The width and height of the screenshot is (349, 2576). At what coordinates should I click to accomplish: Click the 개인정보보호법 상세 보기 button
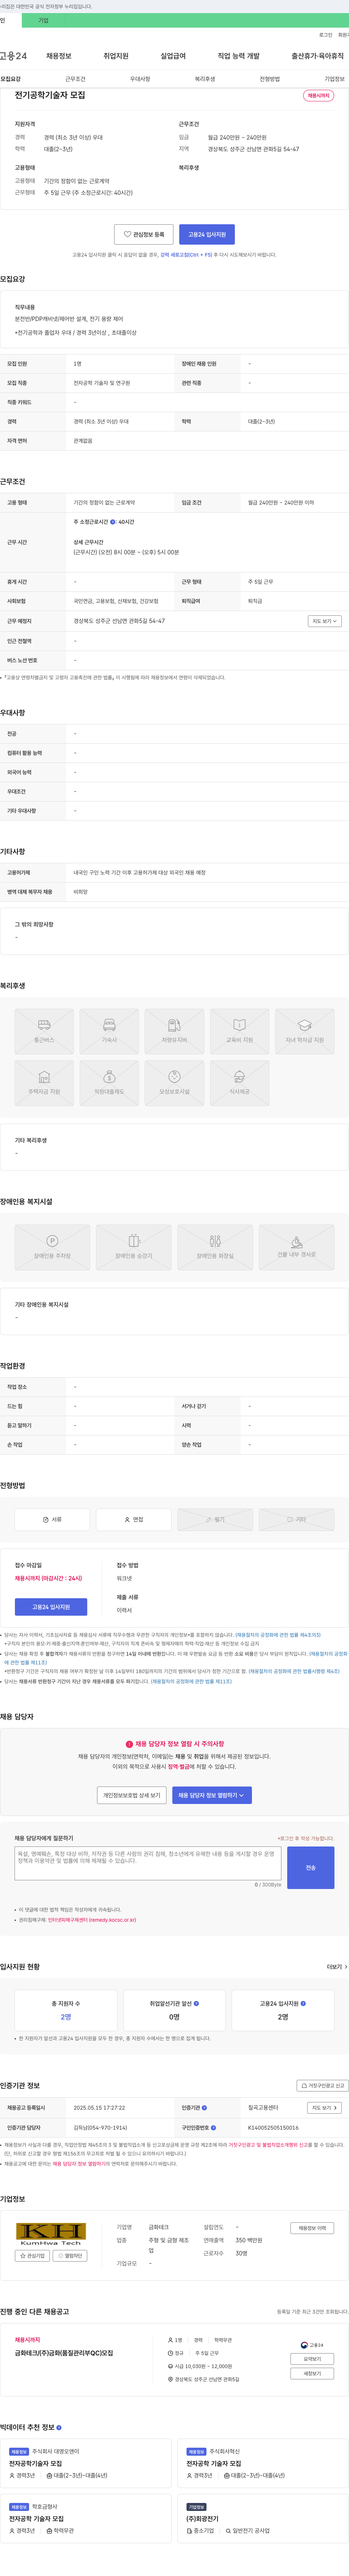[x=132, y=1795]
